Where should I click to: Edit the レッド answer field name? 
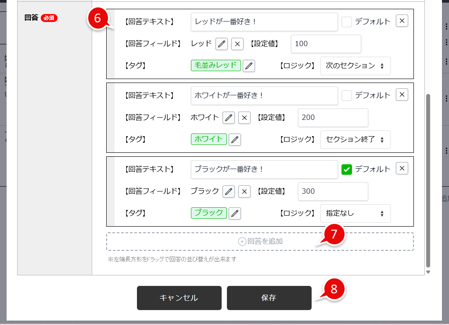(x=221, y=43)
